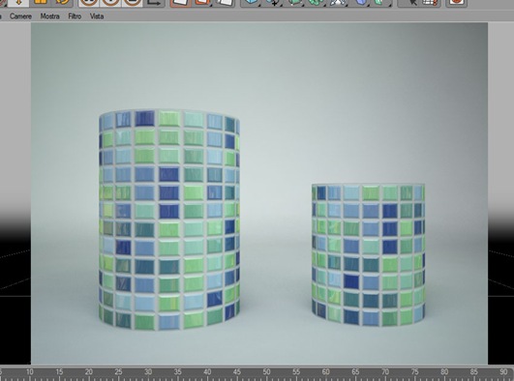Click Render to Picture Viewer icon
Viewport: 514px width, 381px height.
[201, 3]
